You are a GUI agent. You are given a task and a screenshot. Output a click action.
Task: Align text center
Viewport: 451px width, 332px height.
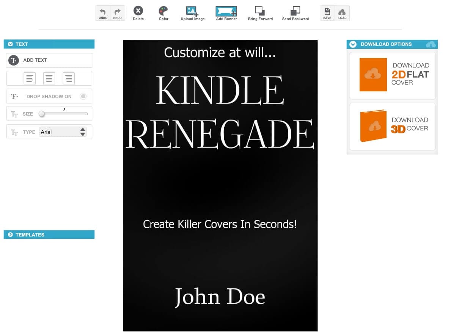pyautogui.click(x=49, y=78)
